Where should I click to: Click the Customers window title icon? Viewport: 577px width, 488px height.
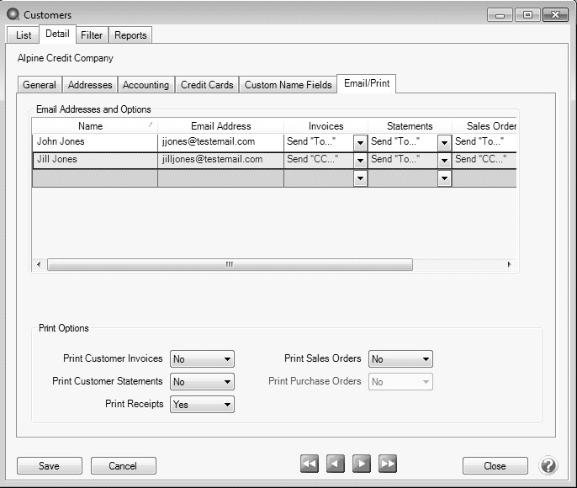pos(13,14)
